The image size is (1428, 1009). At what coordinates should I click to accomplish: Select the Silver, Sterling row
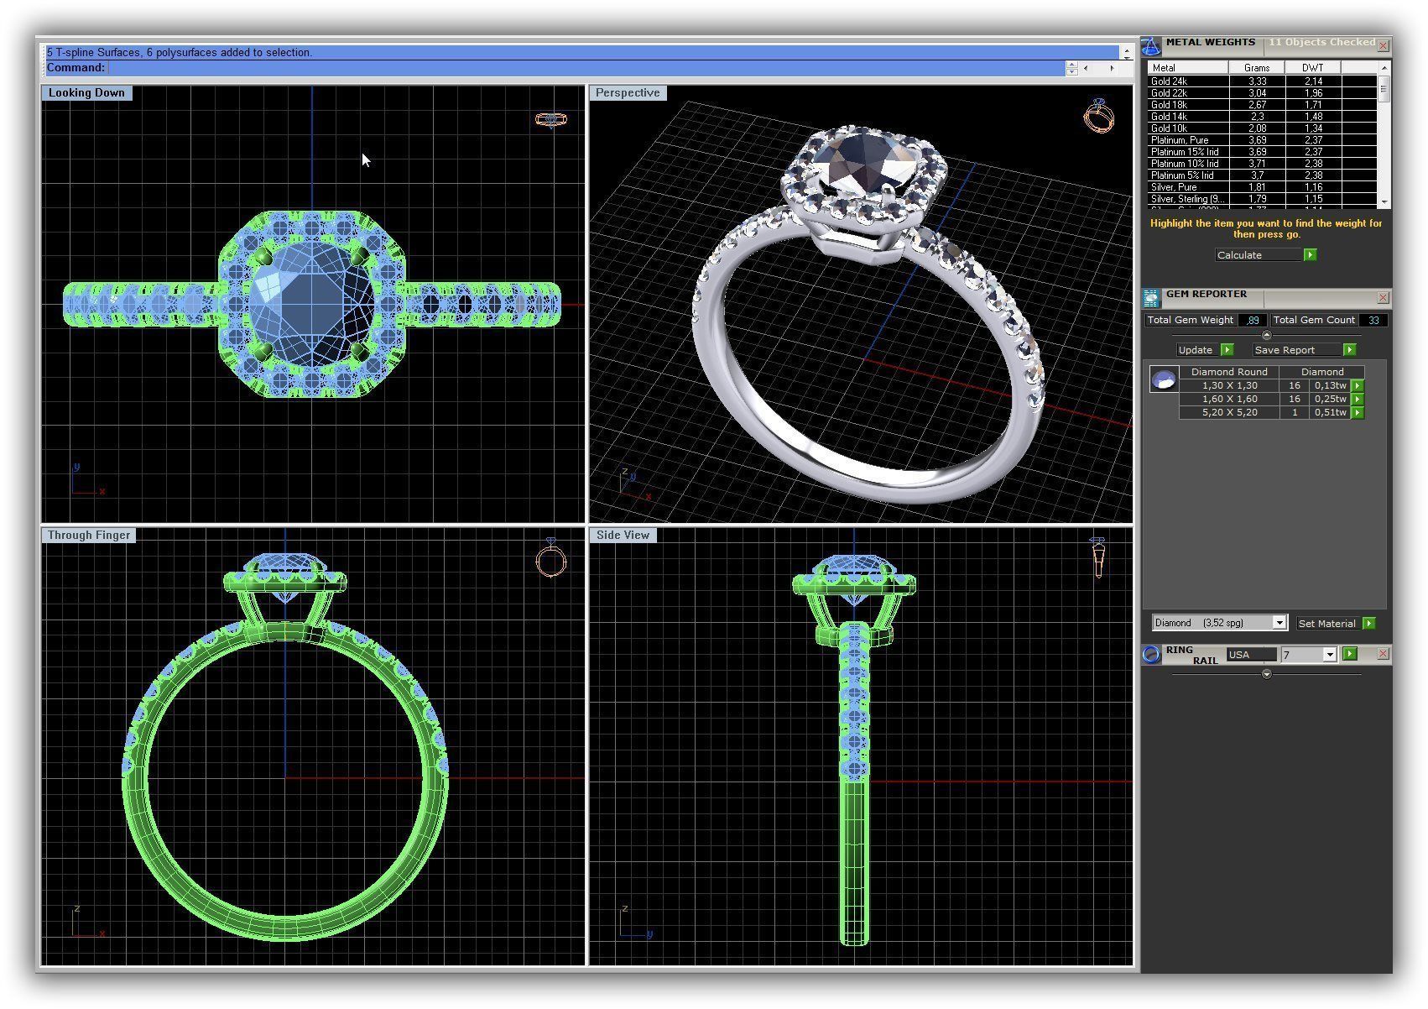(1262, 199)
